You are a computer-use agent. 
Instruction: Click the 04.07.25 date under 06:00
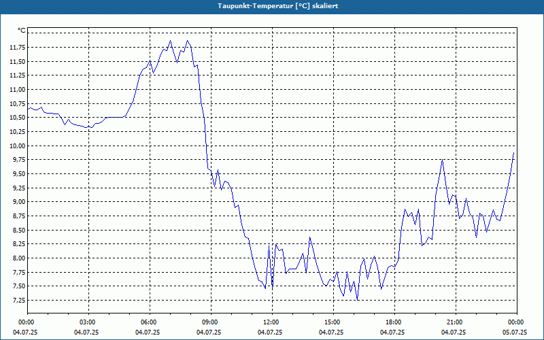148,333
